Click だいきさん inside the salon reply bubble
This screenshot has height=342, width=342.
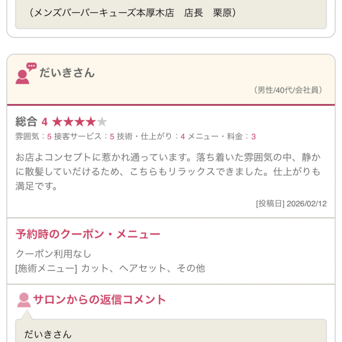(48, 334)
